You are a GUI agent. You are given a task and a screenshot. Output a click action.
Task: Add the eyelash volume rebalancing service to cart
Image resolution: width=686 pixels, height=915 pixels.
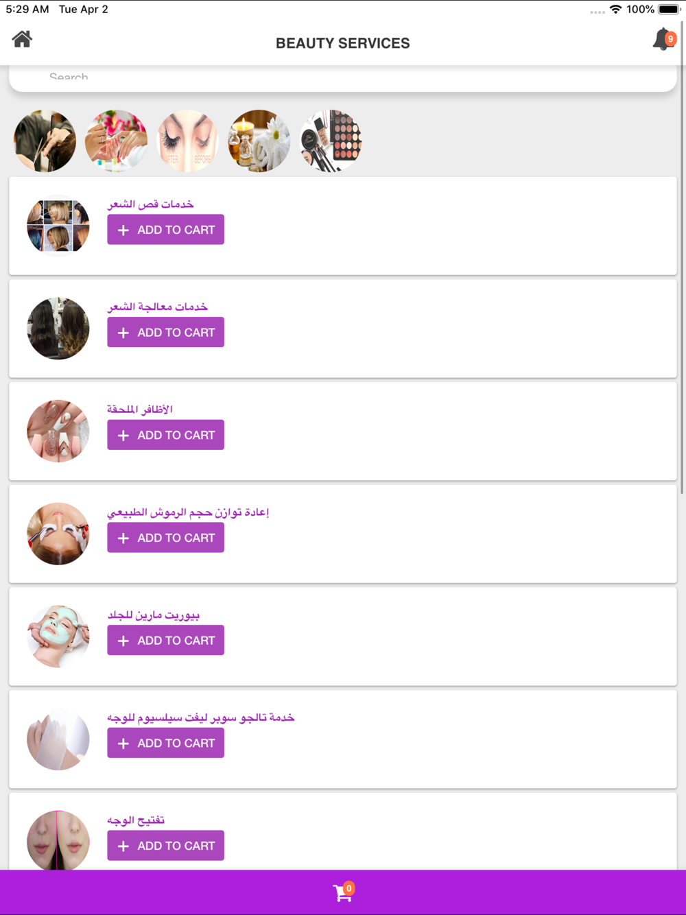(x=165, y=538)
